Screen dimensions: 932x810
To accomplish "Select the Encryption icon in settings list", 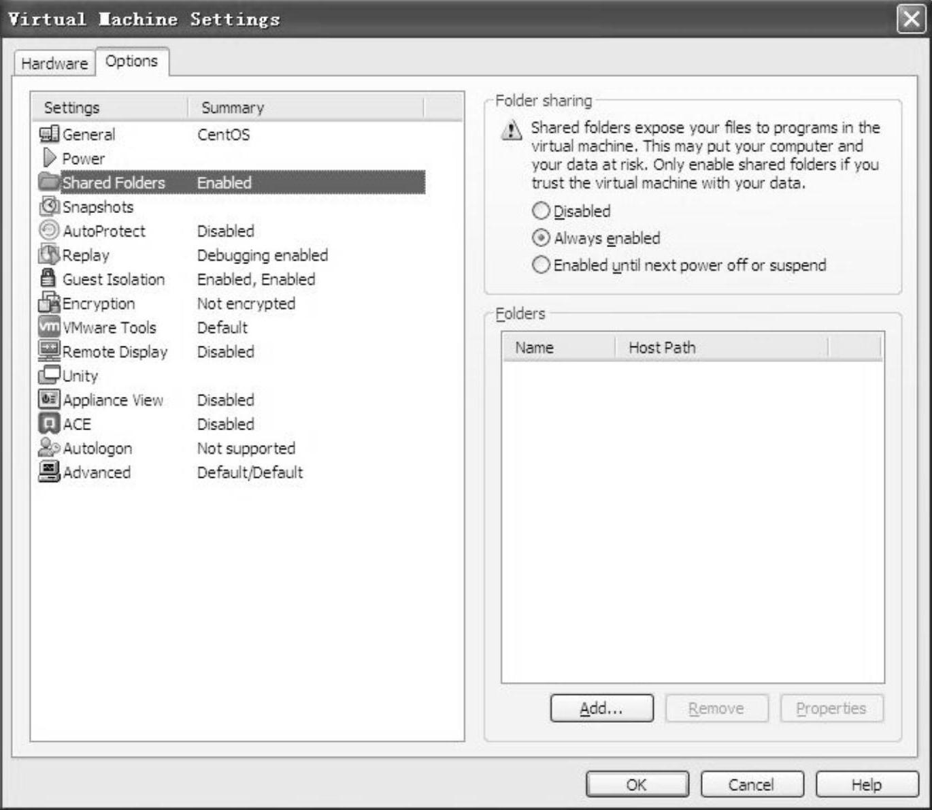I will click(49, 303).
